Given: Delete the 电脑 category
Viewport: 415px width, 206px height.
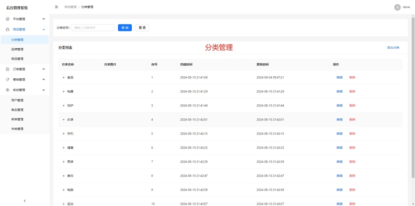Looking at the screenshot, I should pos(352,190).
